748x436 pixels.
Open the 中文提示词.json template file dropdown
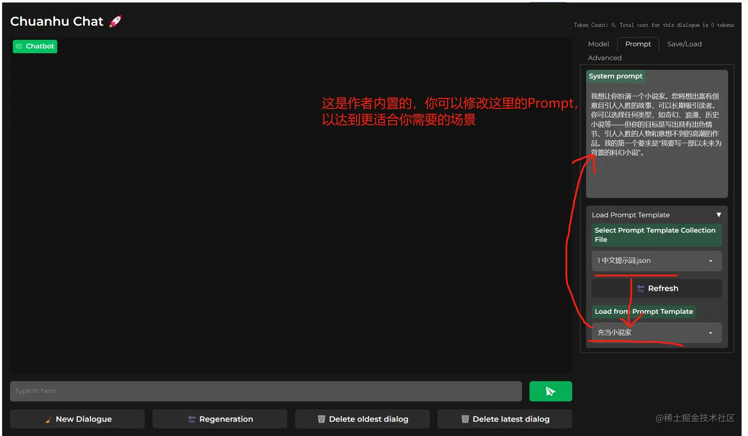(x=656, y=261)
